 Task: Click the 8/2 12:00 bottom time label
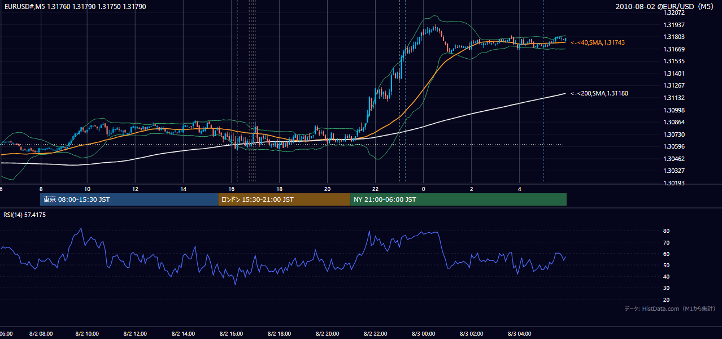pyautogui.click(x=135, y=334)
